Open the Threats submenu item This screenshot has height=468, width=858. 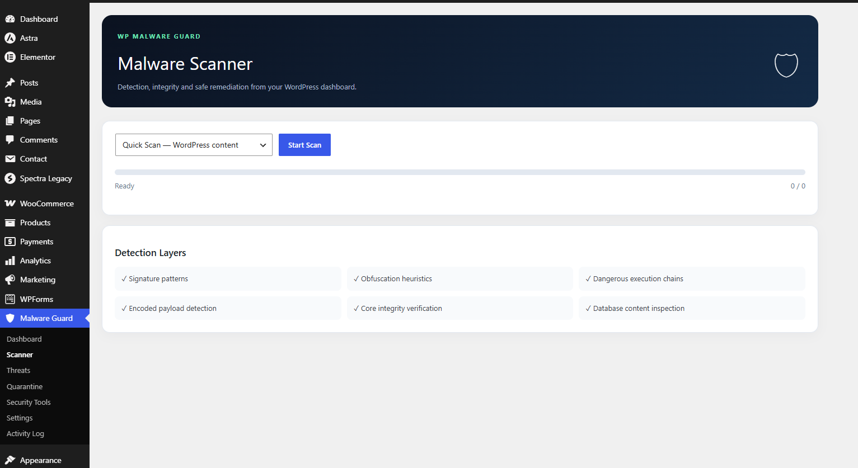pyautogui.click(x=18, y=370)
